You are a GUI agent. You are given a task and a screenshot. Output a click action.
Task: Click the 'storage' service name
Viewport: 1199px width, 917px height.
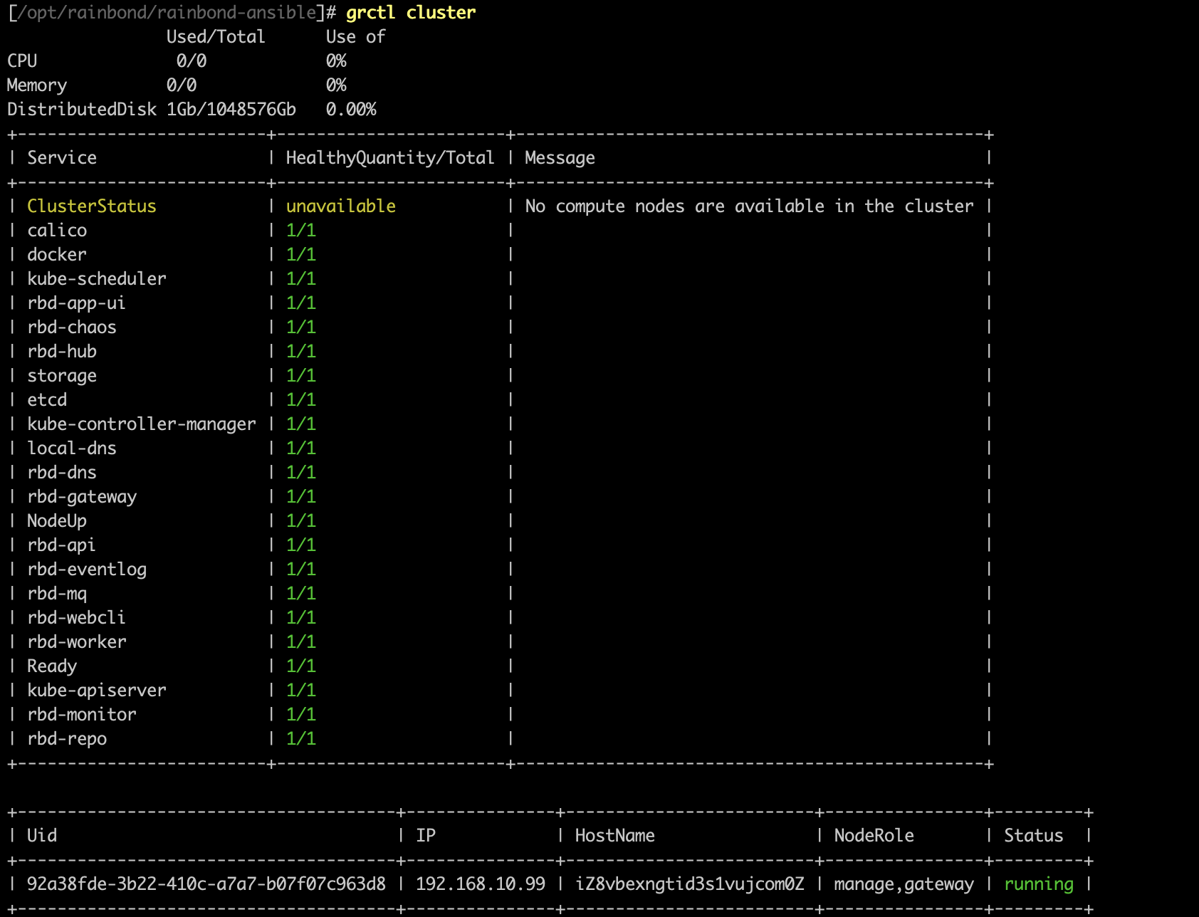click(x=62, y=376)
